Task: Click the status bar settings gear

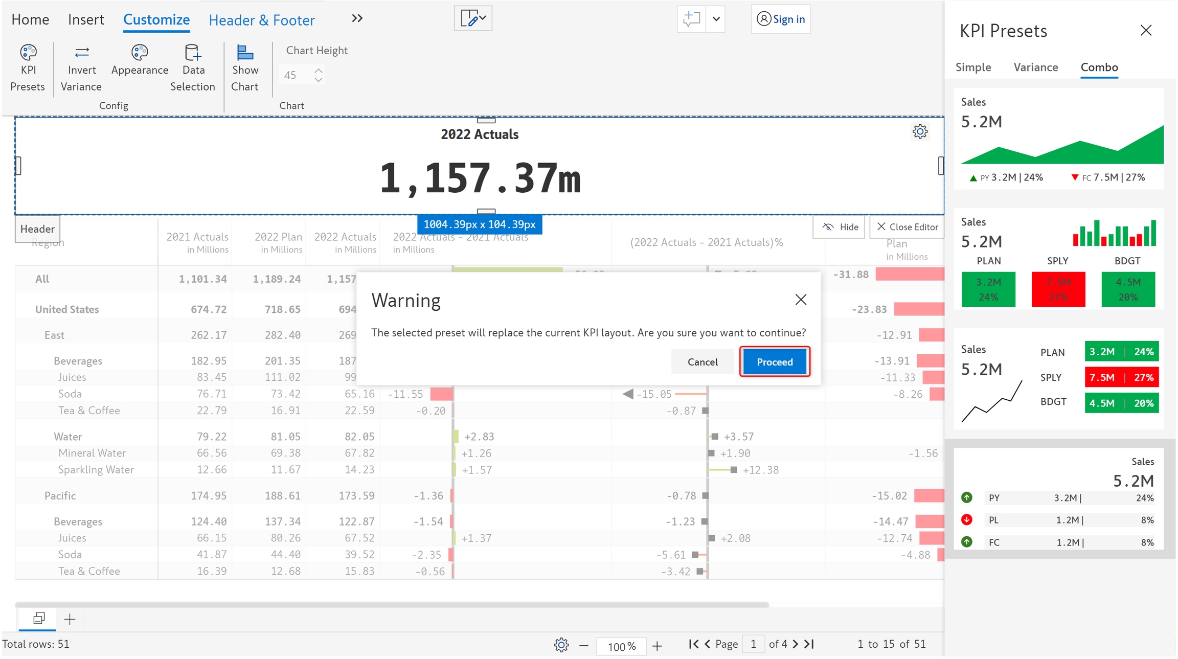Action: 561,645
